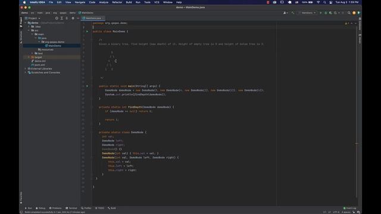Screen dimensions: 381x214
Task: Expand the target folder
Action: coord(29,57)
